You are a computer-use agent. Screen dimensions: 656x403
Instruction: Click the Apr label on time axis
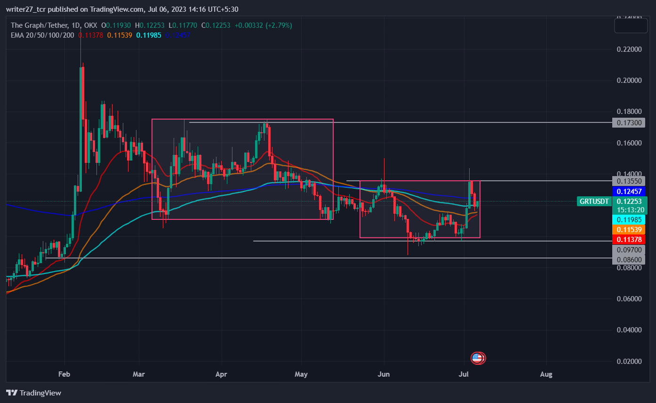(221, 375)
